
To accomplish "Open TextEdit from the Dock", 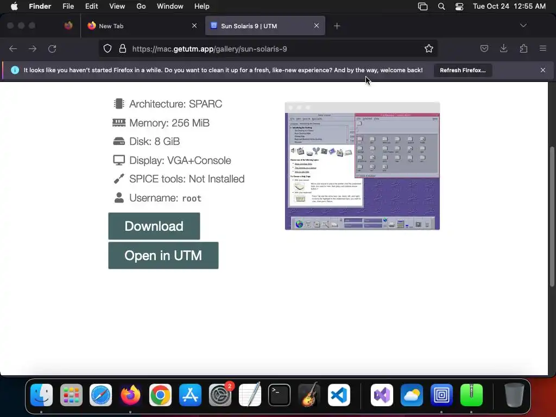I will 250,395.
